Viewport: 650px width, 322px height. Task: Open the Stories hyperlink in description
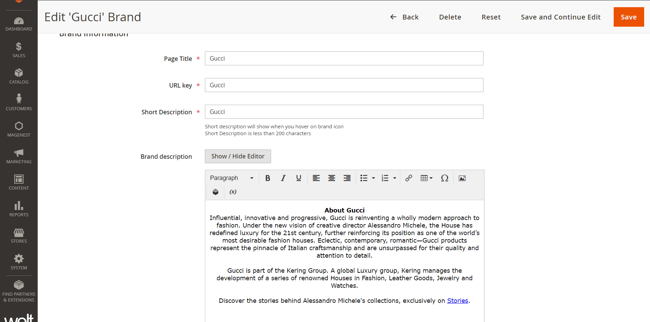coord(457,300)
